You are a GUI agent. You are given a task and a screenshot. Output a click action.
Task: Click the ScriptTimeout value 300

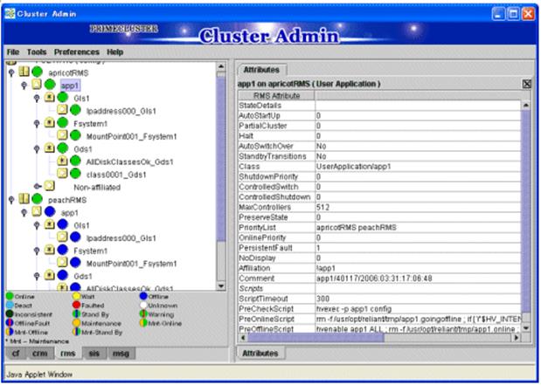pyautogui.click(x=323, y=299)
